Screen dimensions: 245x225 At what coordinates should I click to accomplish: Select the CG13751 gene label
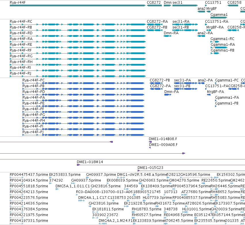click(x=213, y=3)
